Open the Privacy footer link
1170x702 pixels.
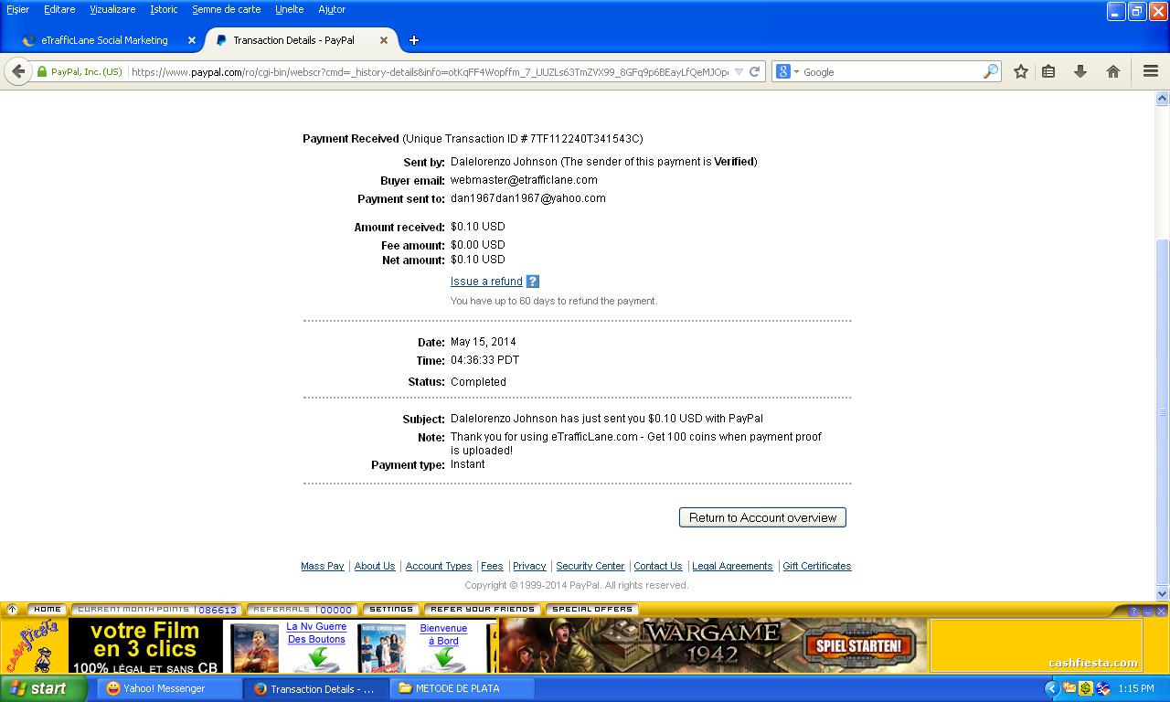tap(529, 566)
